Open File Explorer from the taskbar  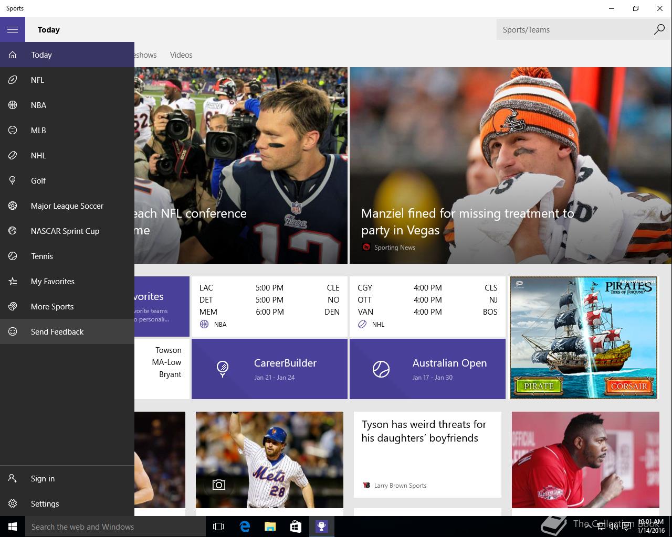(270, 527)
